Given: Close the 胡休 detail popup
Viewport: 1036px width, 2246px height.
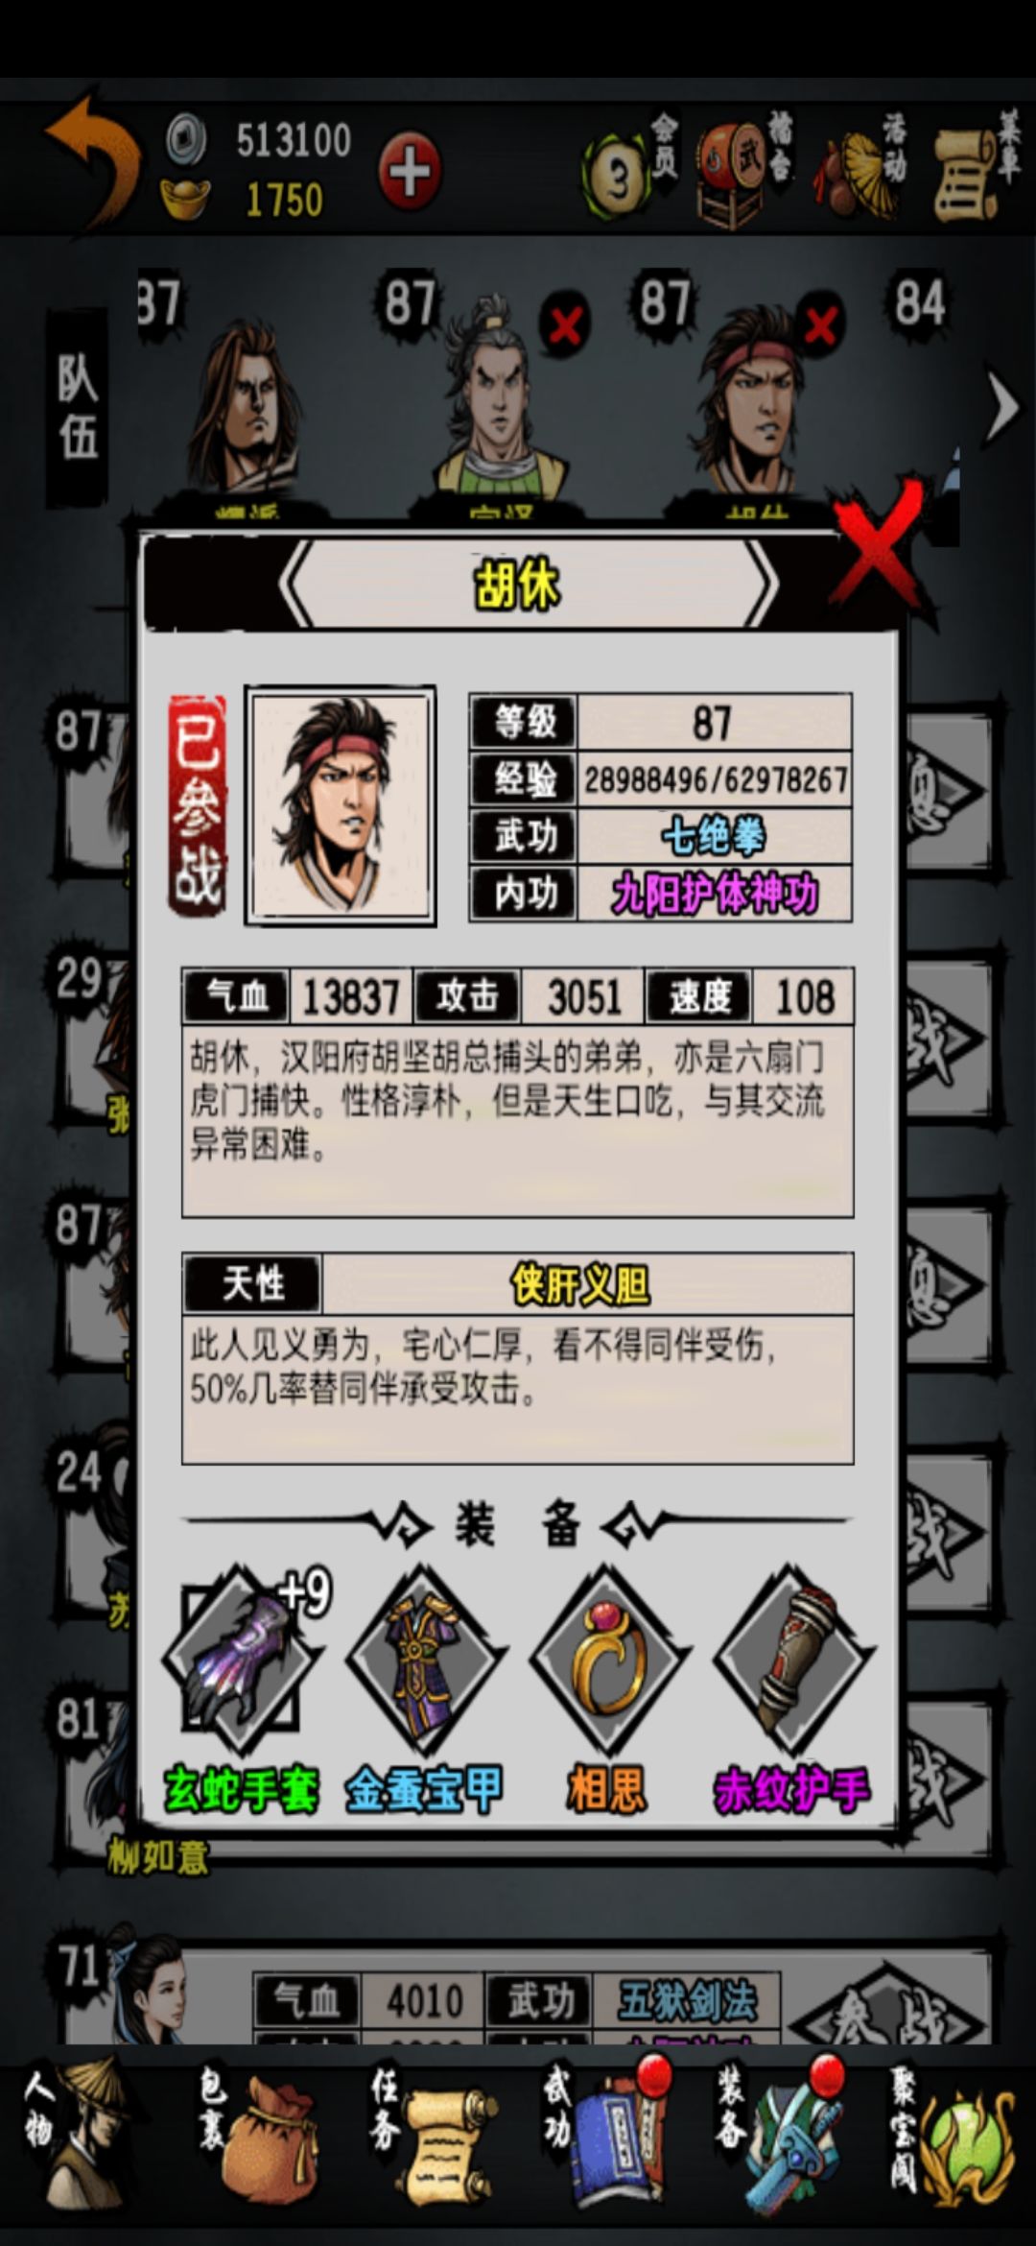Looking at the screenshot, I should click(x=880, y=543).
